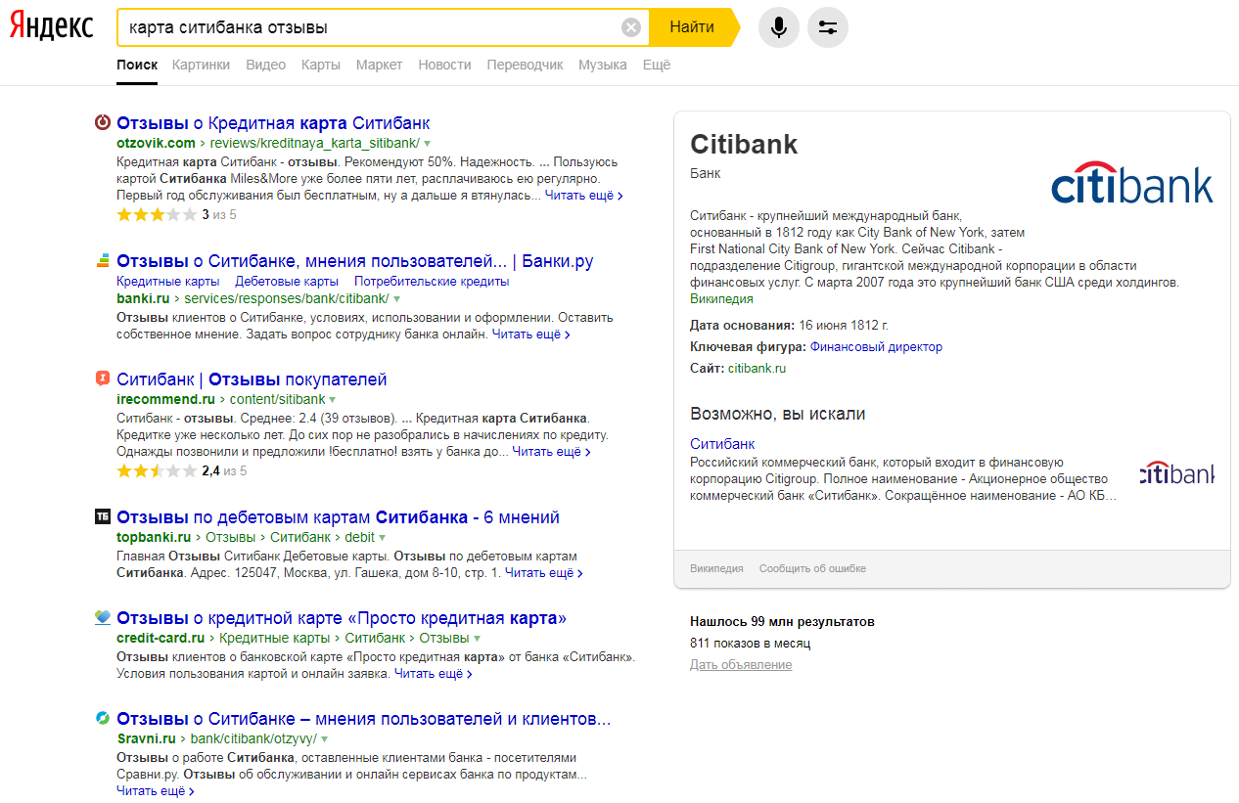Expand Читать ещё in otzovik result
The image size is (1239, 803).
tap(584, 196)
